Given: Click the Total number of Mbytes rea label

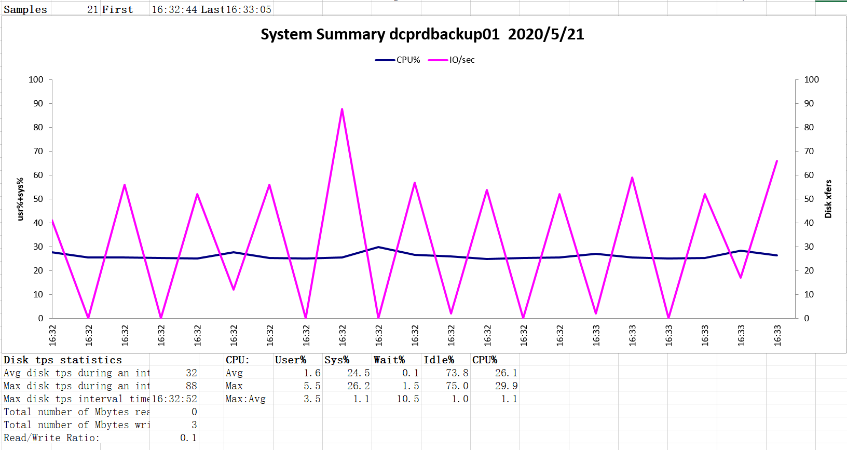Looking at the screenshot, I should pyautogui.click(x=76, y=412).
